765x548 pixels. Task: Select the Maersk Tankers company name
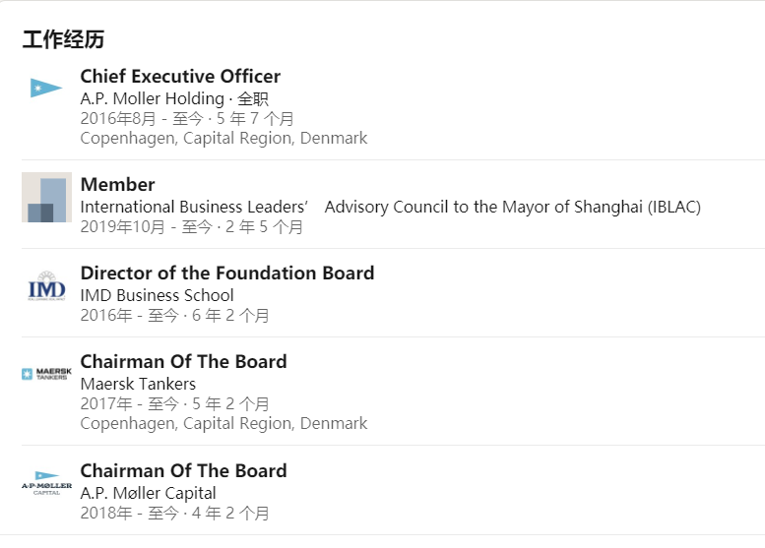tap(138, 384)
